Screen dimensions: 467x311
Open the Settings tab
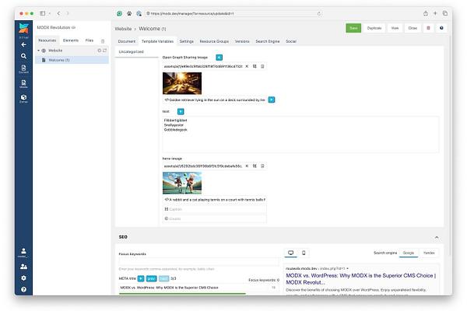[187, 41]
